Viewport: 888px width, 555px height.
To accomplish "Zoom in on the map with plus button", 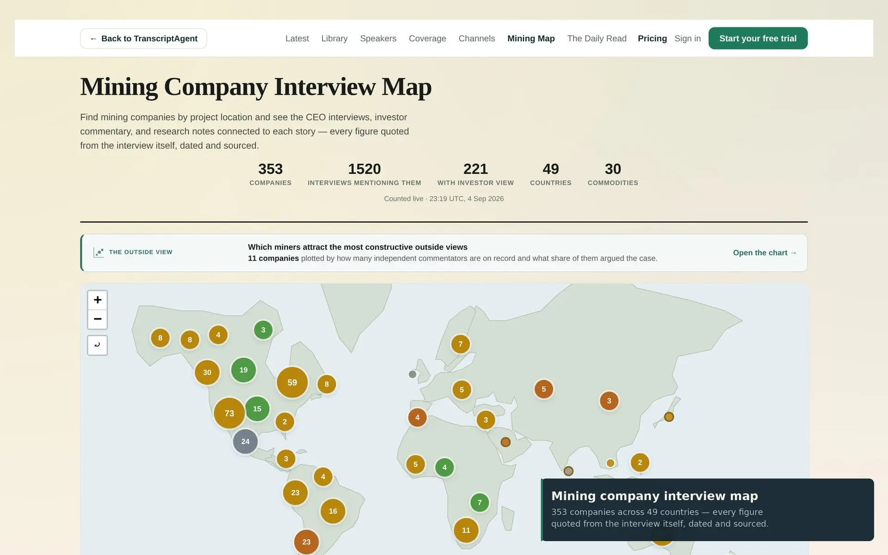I will 98,300.
